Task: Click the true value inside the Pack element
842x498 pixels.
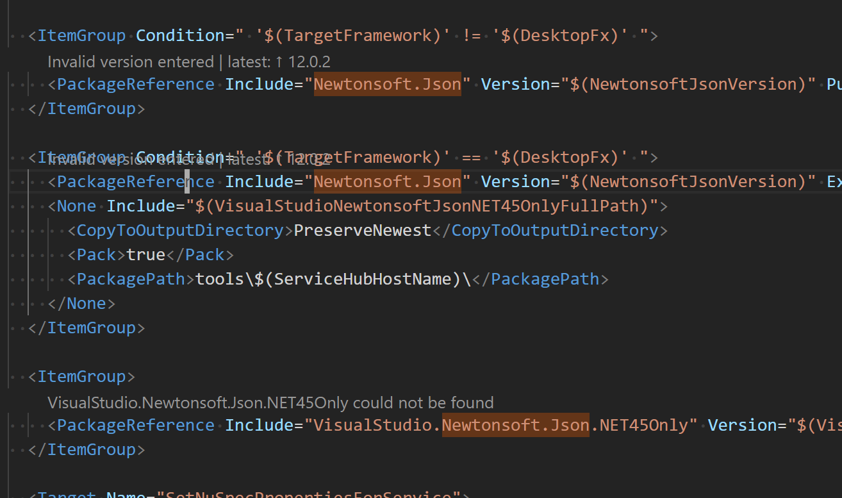Action: tap(146, 254)
